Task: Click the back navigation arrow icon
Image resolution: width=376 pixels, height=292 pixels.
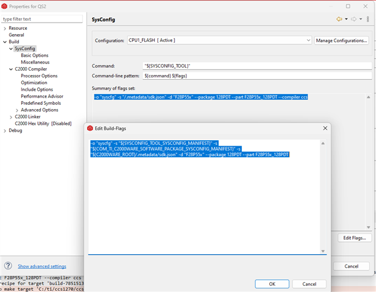Action: click(x=339, y=19)
